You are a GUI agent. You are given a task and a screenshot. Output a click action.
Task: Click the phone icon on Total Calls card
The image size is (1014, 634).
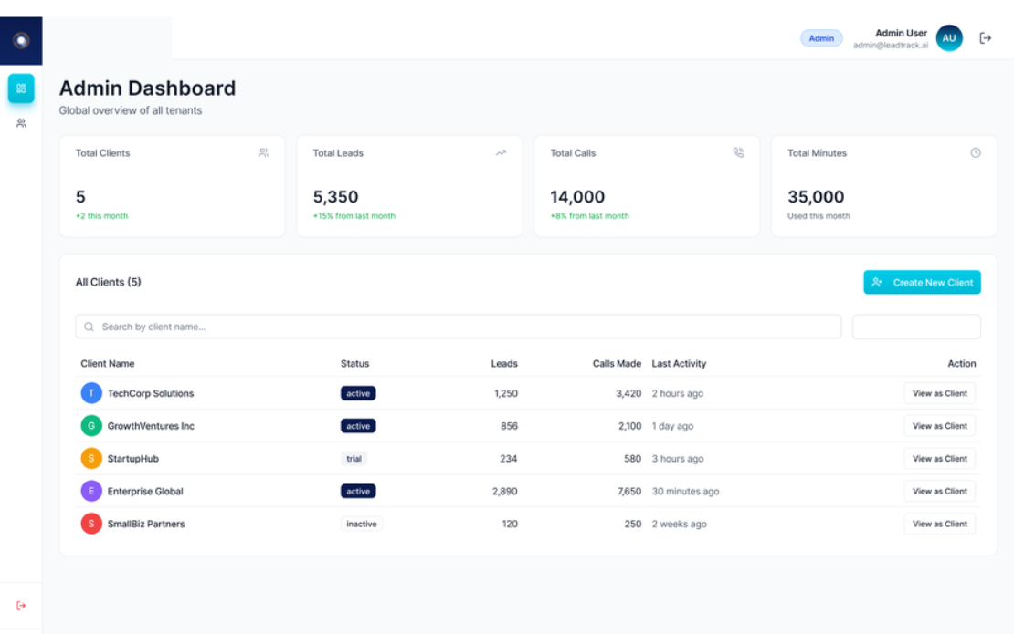click(738, 153)
